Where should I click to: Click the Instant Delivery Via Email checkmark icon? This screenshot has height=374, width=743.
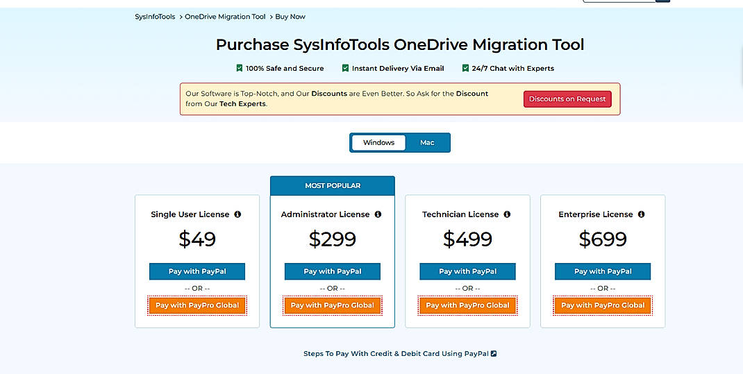345,68
